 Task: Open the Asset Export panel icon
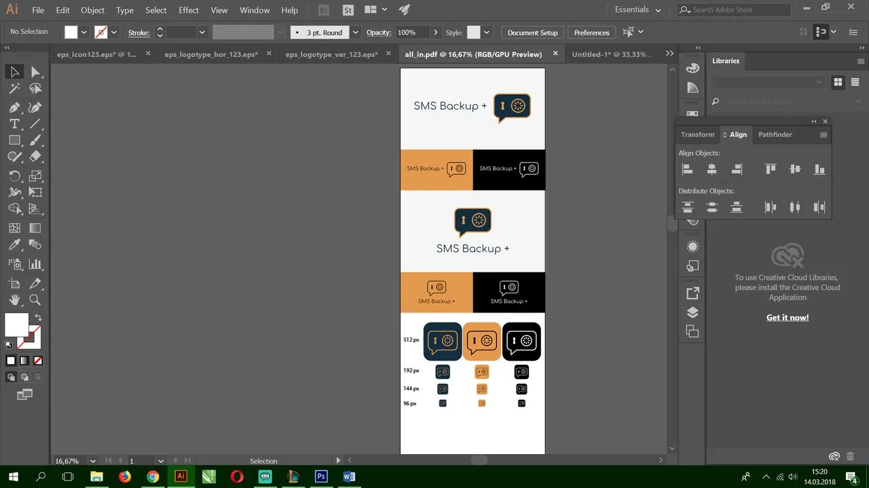[692, 293]
